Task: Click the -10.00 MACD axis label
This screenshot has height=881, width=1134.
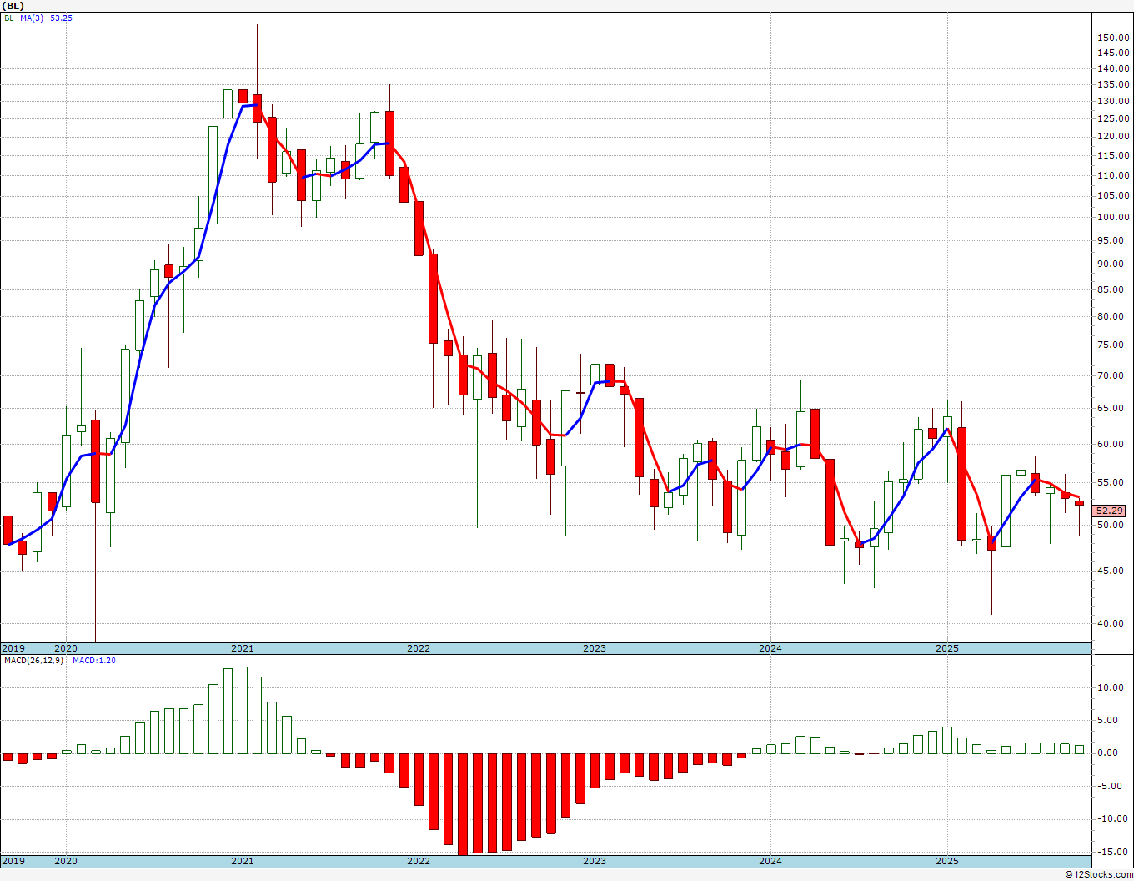Action: tap(1114, 818)
